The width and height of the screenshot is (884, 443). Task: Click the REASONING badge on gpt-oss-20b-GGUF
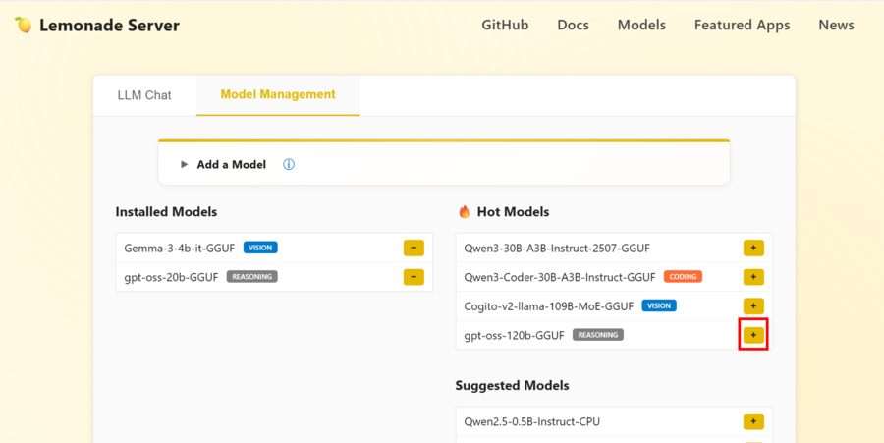coord(252,277)
